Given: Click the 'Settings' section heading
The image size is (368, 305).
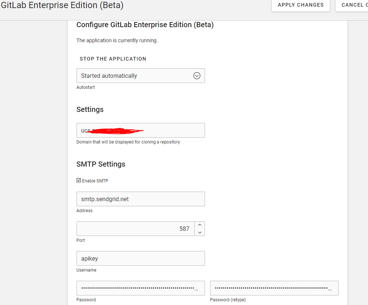Looking at the screenshot, I should pyautogui.click(x=90, y=109).
